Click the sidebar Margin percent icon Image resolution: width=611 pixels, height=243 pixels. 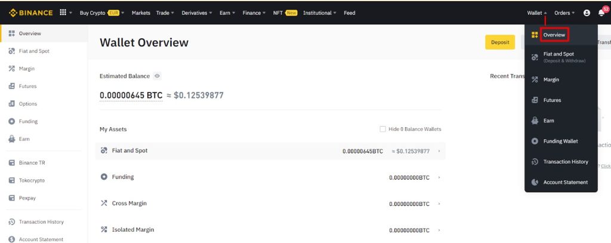(12, 69)
